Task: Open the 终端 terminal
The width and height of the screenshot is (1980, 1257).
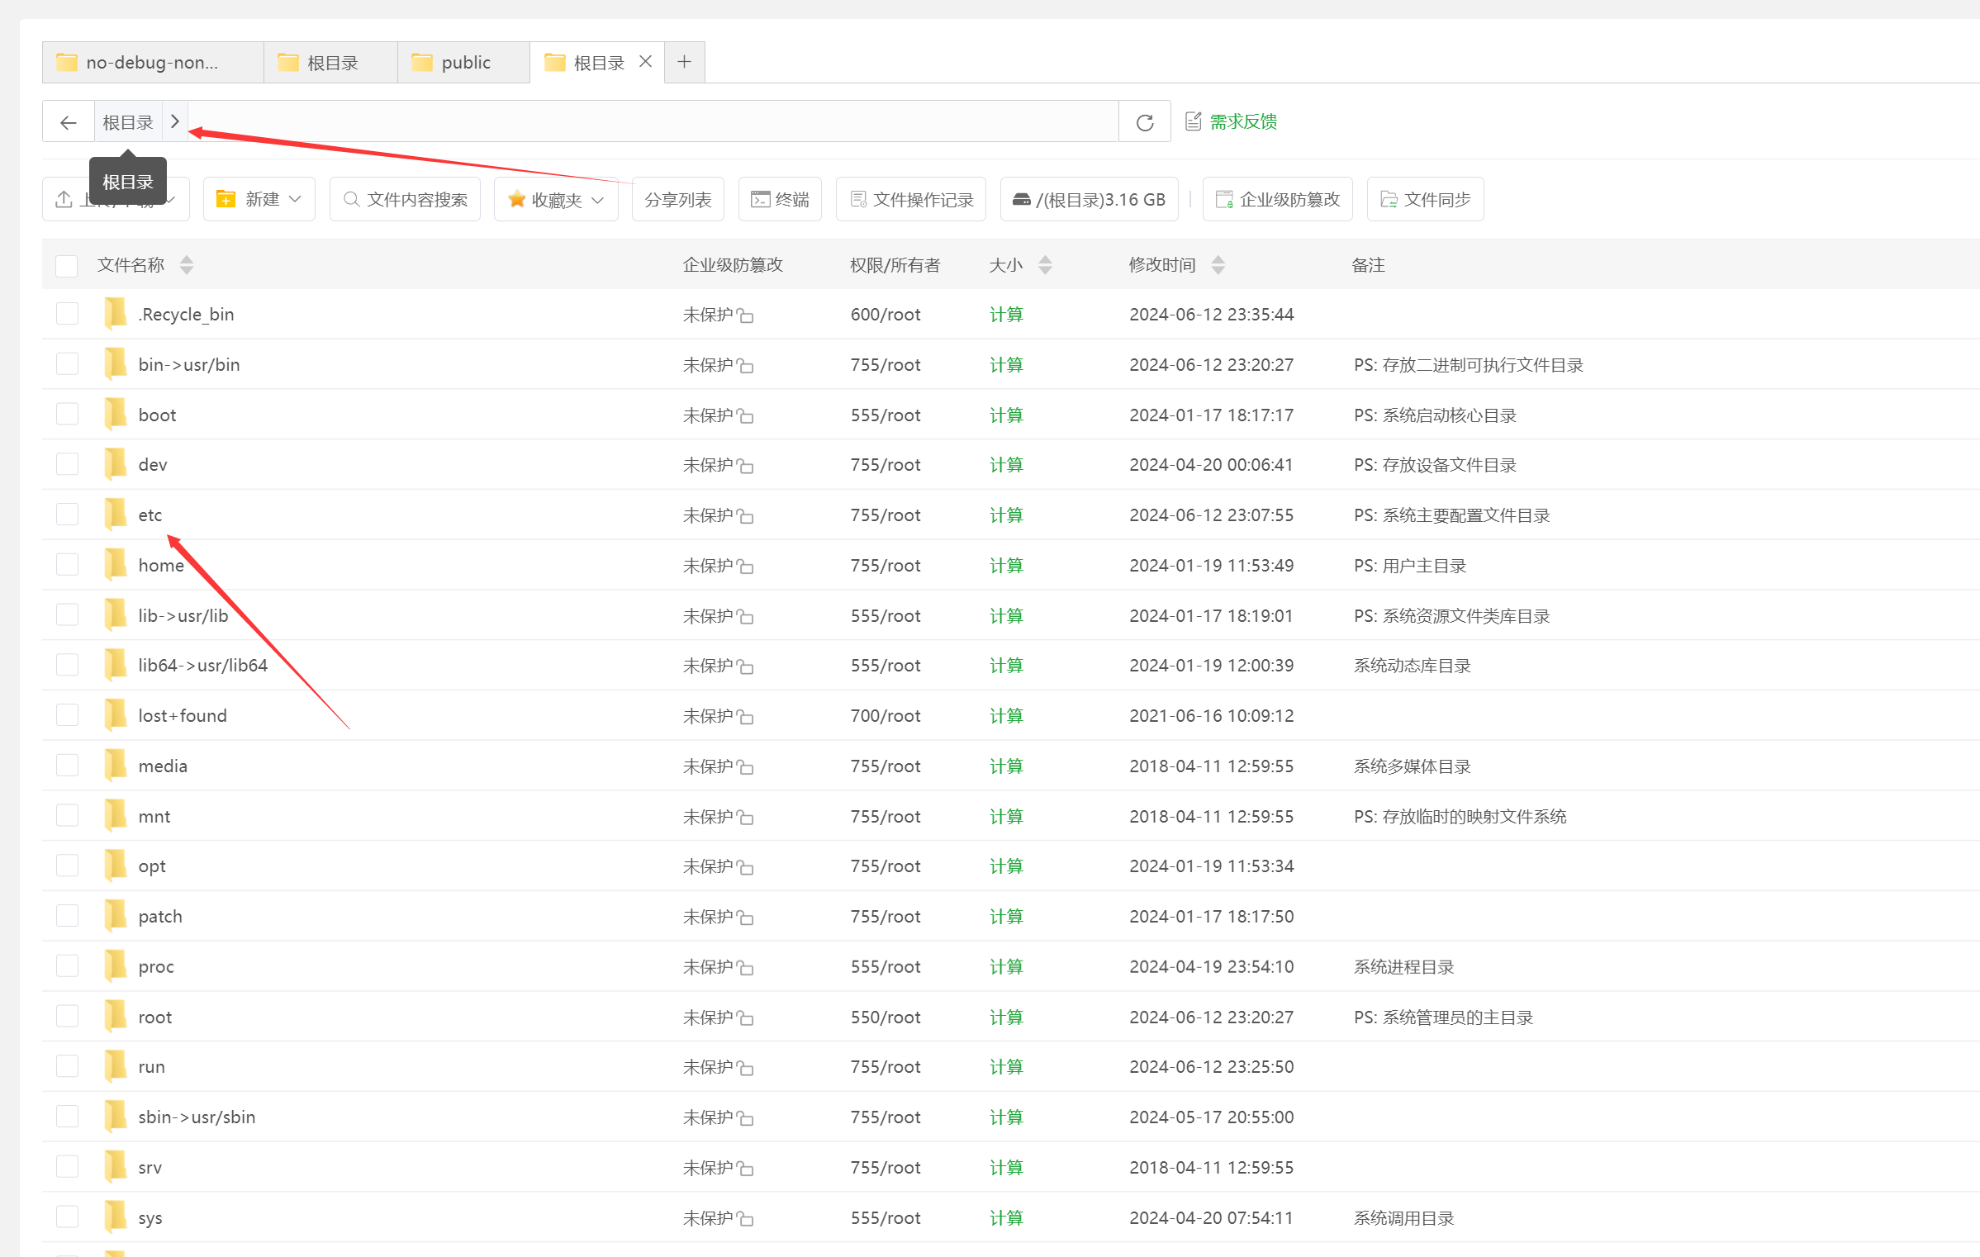Action: [780, 199]
